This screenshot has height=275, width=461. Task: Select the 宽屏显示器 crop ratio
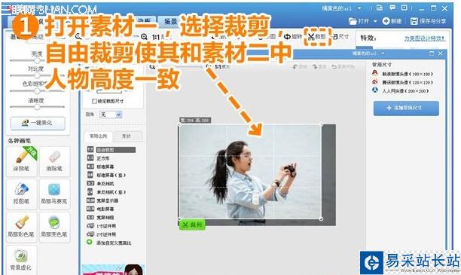tap(102, 200)
